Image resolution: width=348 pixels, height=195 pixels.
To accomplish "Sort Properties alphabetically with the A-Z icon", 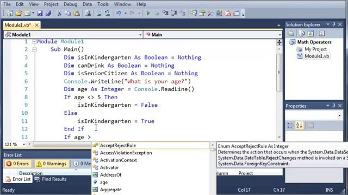I will click(299, 125).
